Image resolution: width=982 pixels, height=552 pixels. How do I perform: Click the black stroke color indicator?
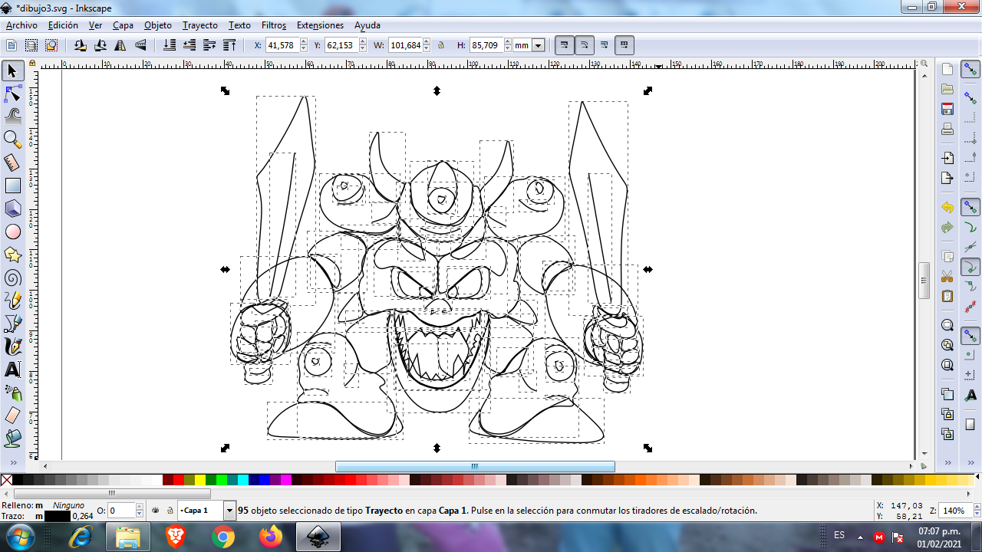pyautogui.click(x=57, y=516)
